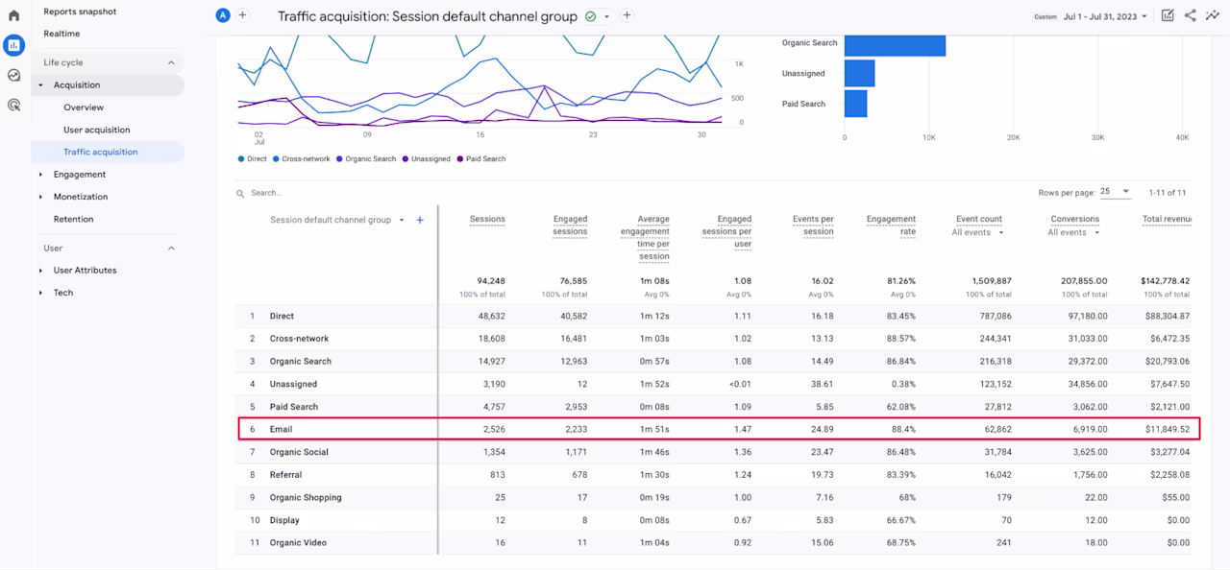This screenshot has height=570, width=1230.
Task: Collapse the Life cycle section
Action: pos(172,62)
